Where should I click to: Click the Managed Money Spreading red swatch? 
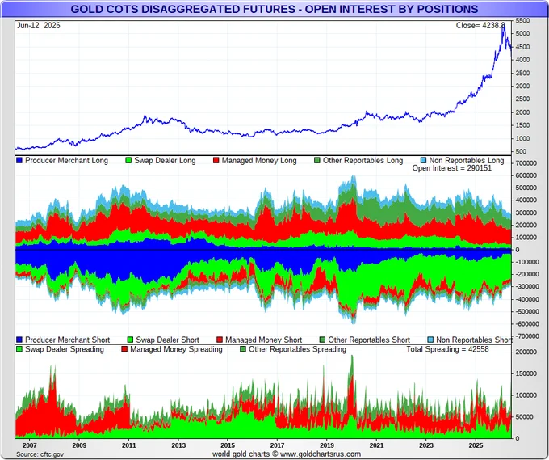tap(124, 349)
